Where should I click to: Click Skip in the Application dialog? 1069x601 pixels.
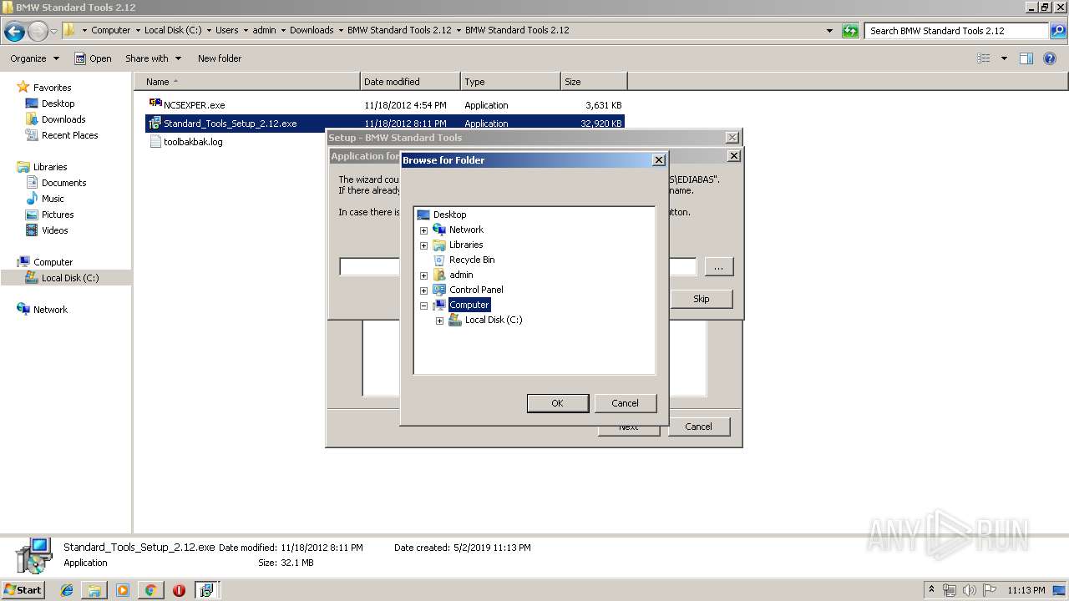pyautogui.click(x=702, y=299)
